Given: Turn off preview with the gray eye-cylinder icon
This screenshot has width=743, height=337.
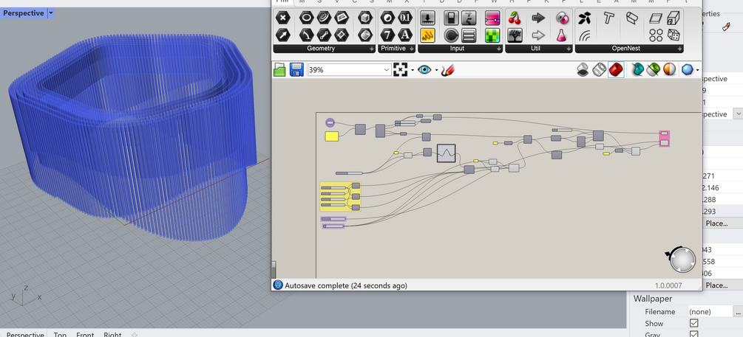Looking at the screenshot, I should 583,70.
